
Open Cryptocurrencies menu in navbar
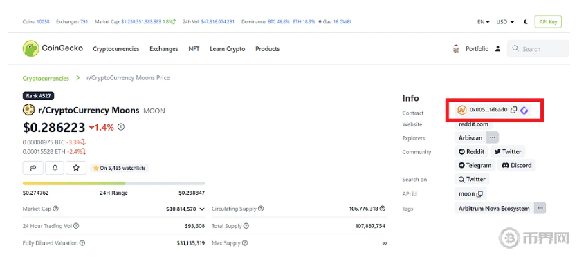(116, 49)
